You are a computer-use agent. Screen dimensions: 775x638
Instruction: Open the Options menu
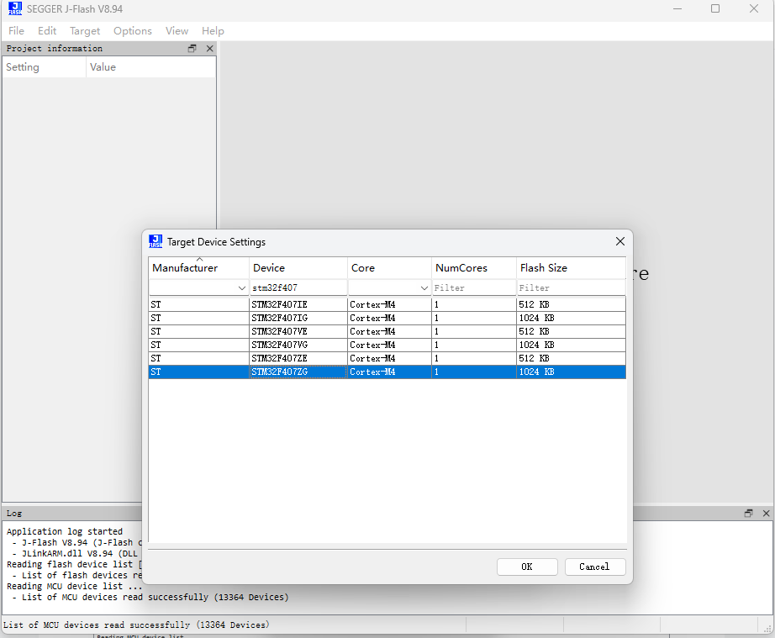133,30
